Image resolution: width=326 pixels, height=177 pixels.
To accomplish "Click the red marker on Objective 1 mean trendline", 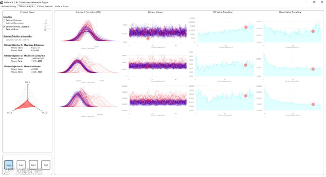I will coord(313,31).
